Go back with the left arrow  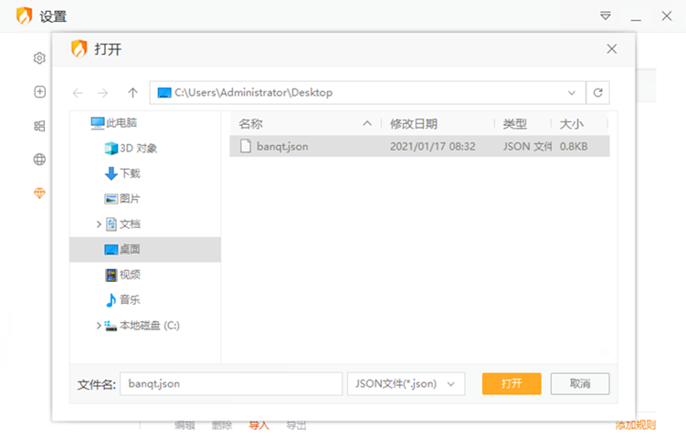pos(78,93)
